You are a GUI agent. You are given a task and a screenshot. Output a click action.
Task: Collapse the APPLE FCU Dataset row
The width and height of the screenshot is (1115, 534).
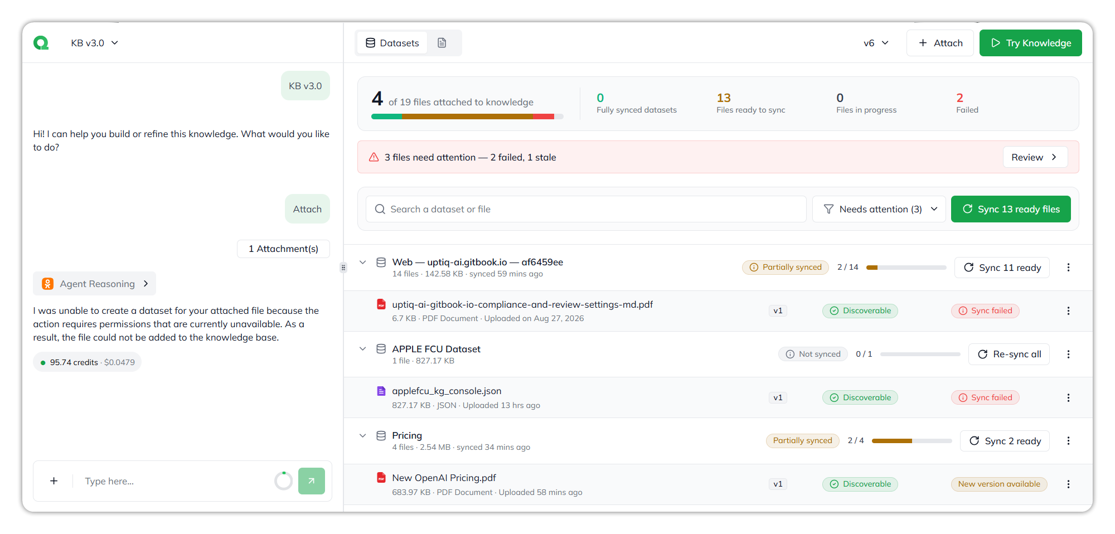[363, 349]
